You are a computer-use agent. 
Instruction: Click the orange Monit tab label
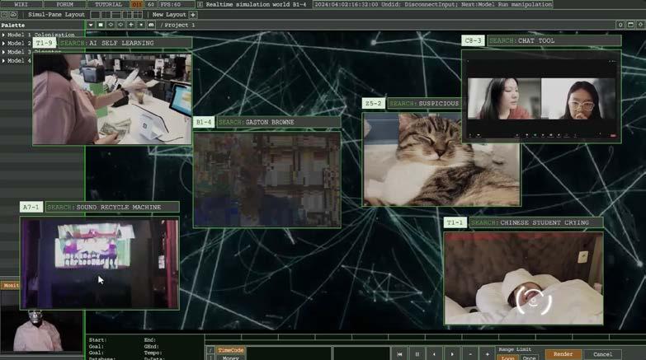click(10, 285)
